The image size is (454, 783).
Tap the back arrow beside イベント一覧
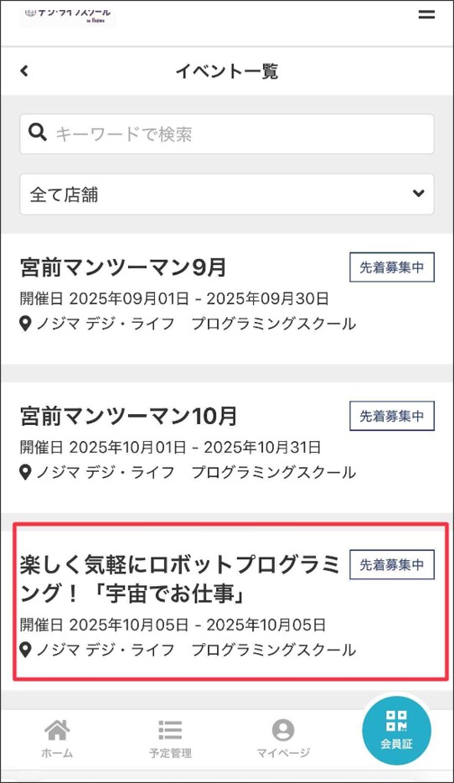pos(24,71)
